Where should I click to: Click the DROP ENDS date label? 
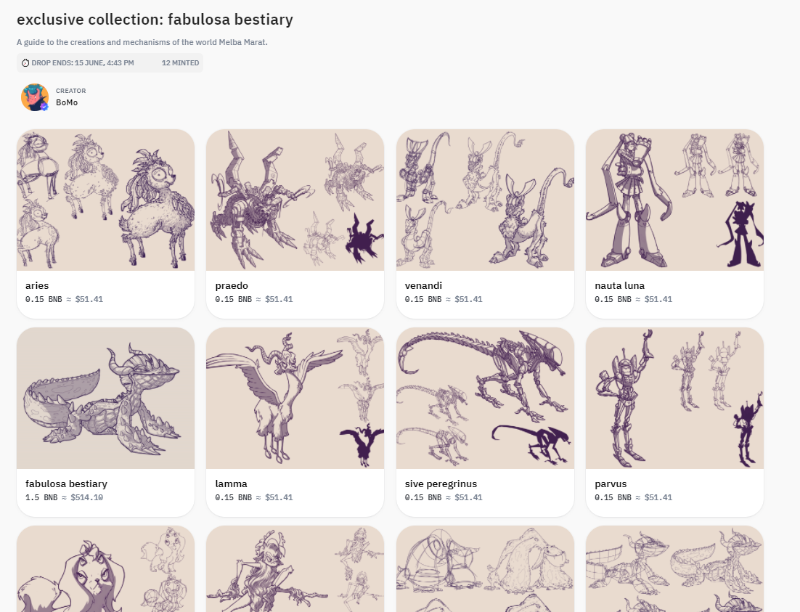pos(83,63)
